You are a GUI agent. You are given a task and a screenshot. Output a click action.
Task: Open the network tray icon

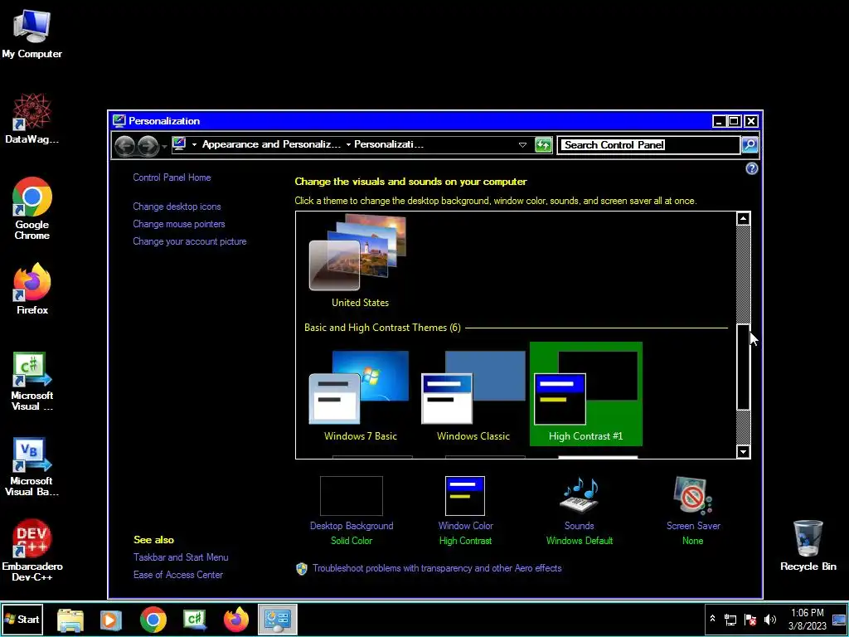730,620
